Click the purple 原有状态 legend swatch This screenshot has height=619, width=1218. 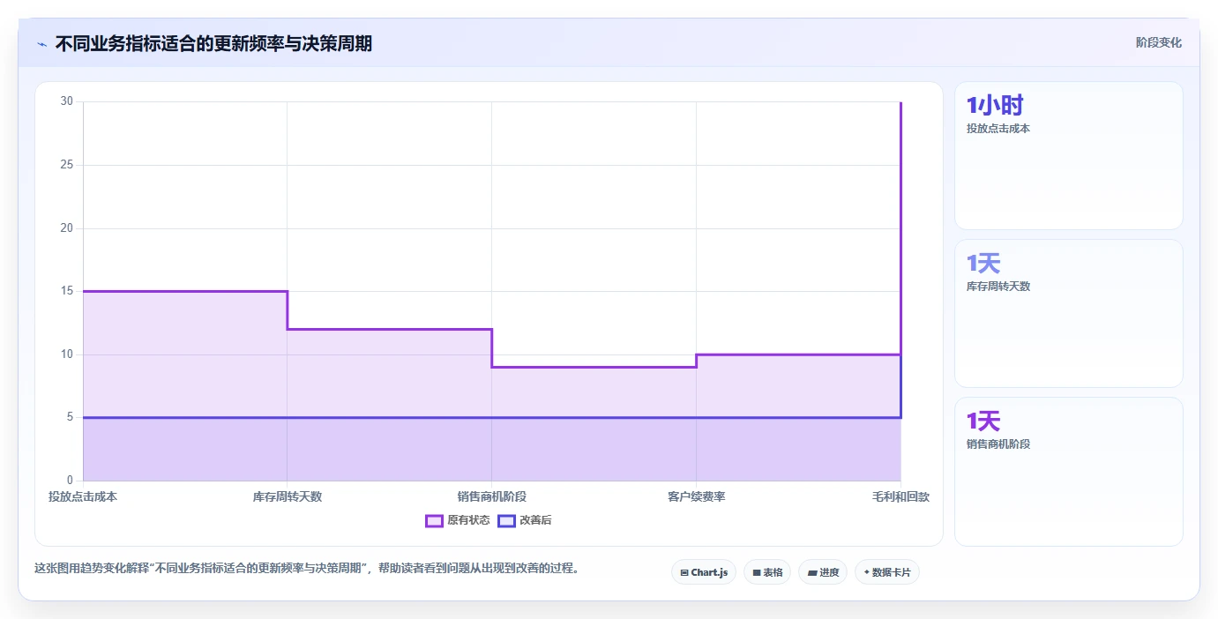point(434,520)
